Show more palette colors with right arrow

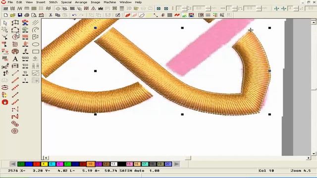coord(176,164)
